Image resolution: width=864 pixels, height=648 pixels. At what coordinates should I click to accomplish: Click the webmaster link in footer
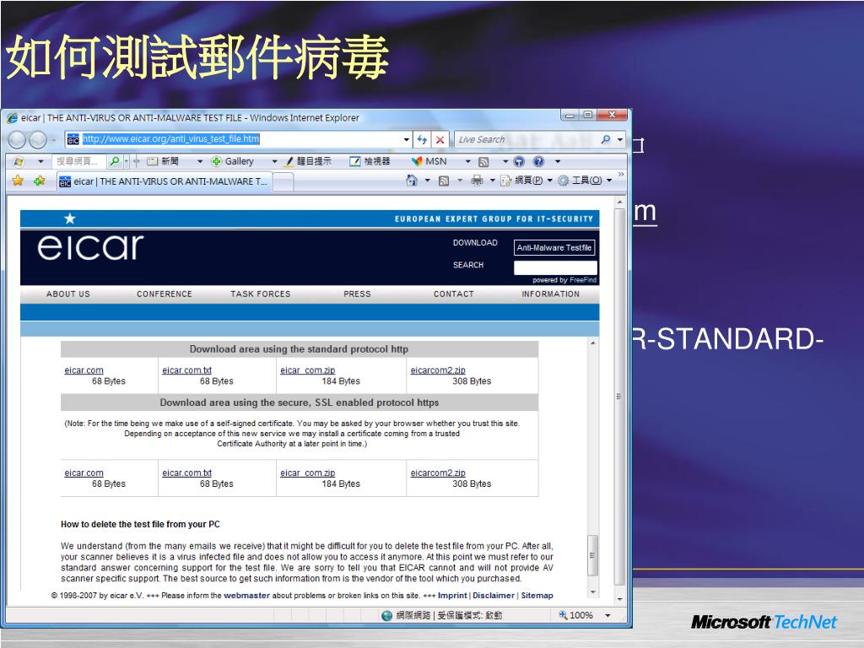[247, 596]
